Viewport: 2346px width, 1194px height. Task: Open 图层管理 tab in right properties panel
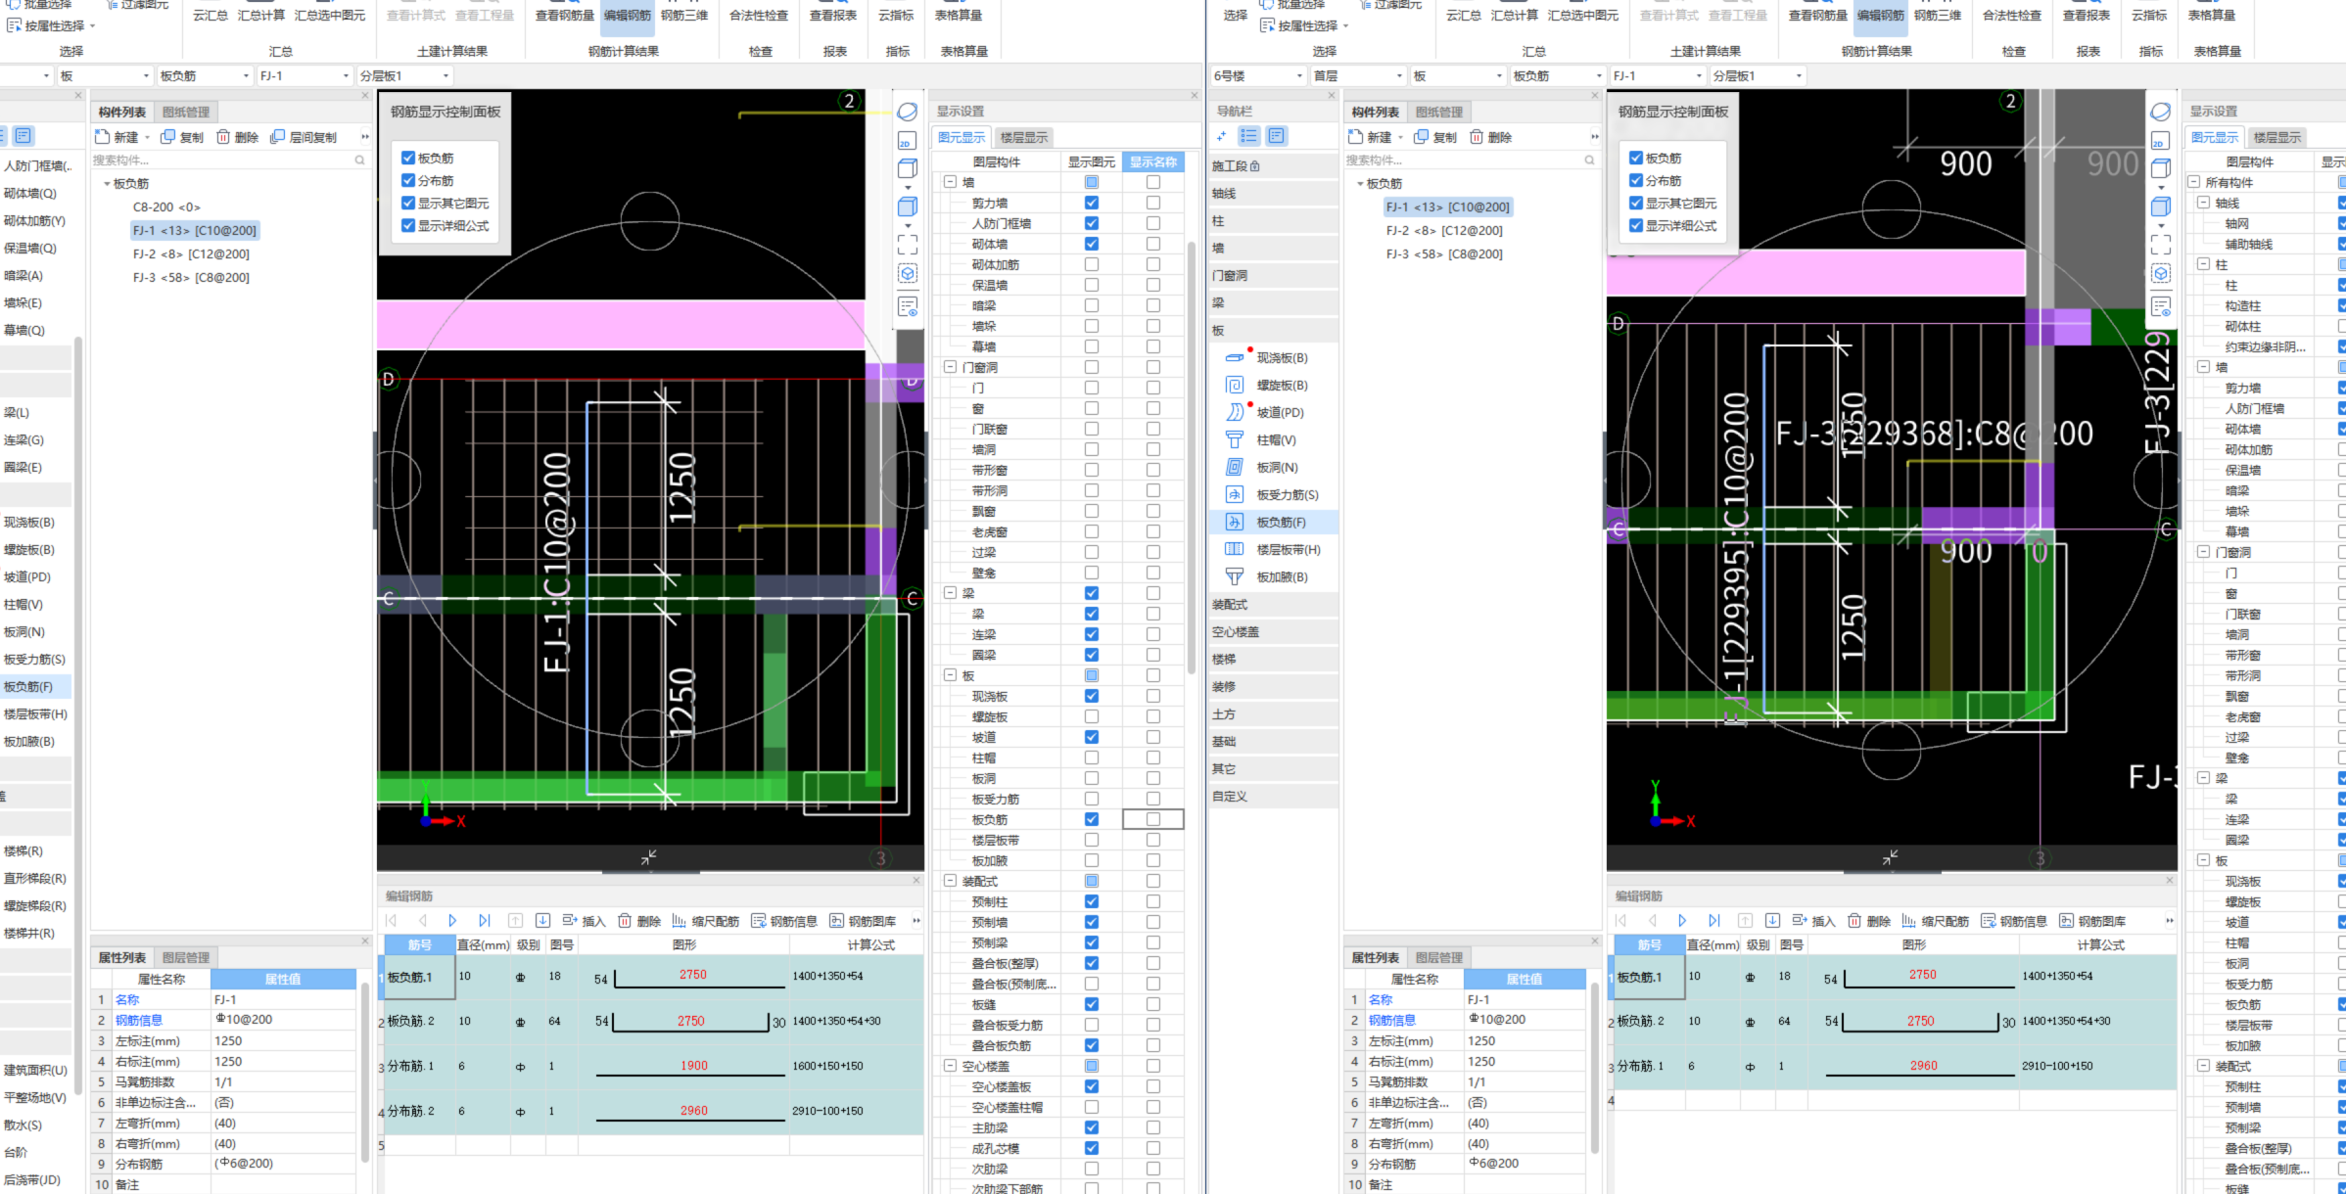click(x=1439, y=958)
